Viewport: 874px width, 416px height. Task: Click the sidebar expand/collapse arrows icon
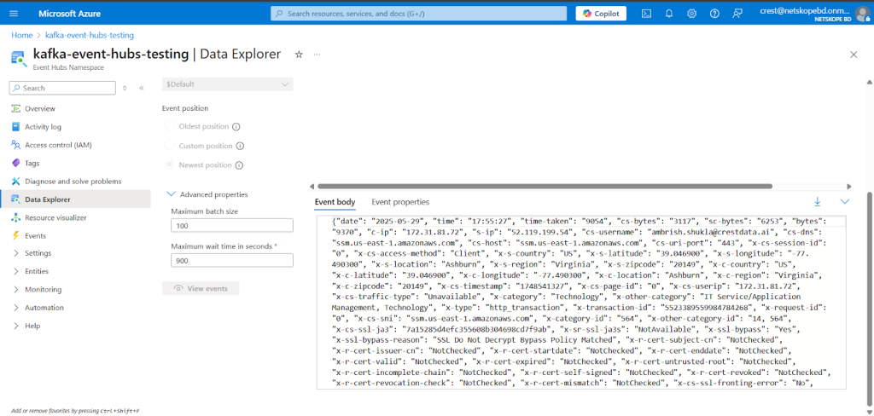click(125, 88)
